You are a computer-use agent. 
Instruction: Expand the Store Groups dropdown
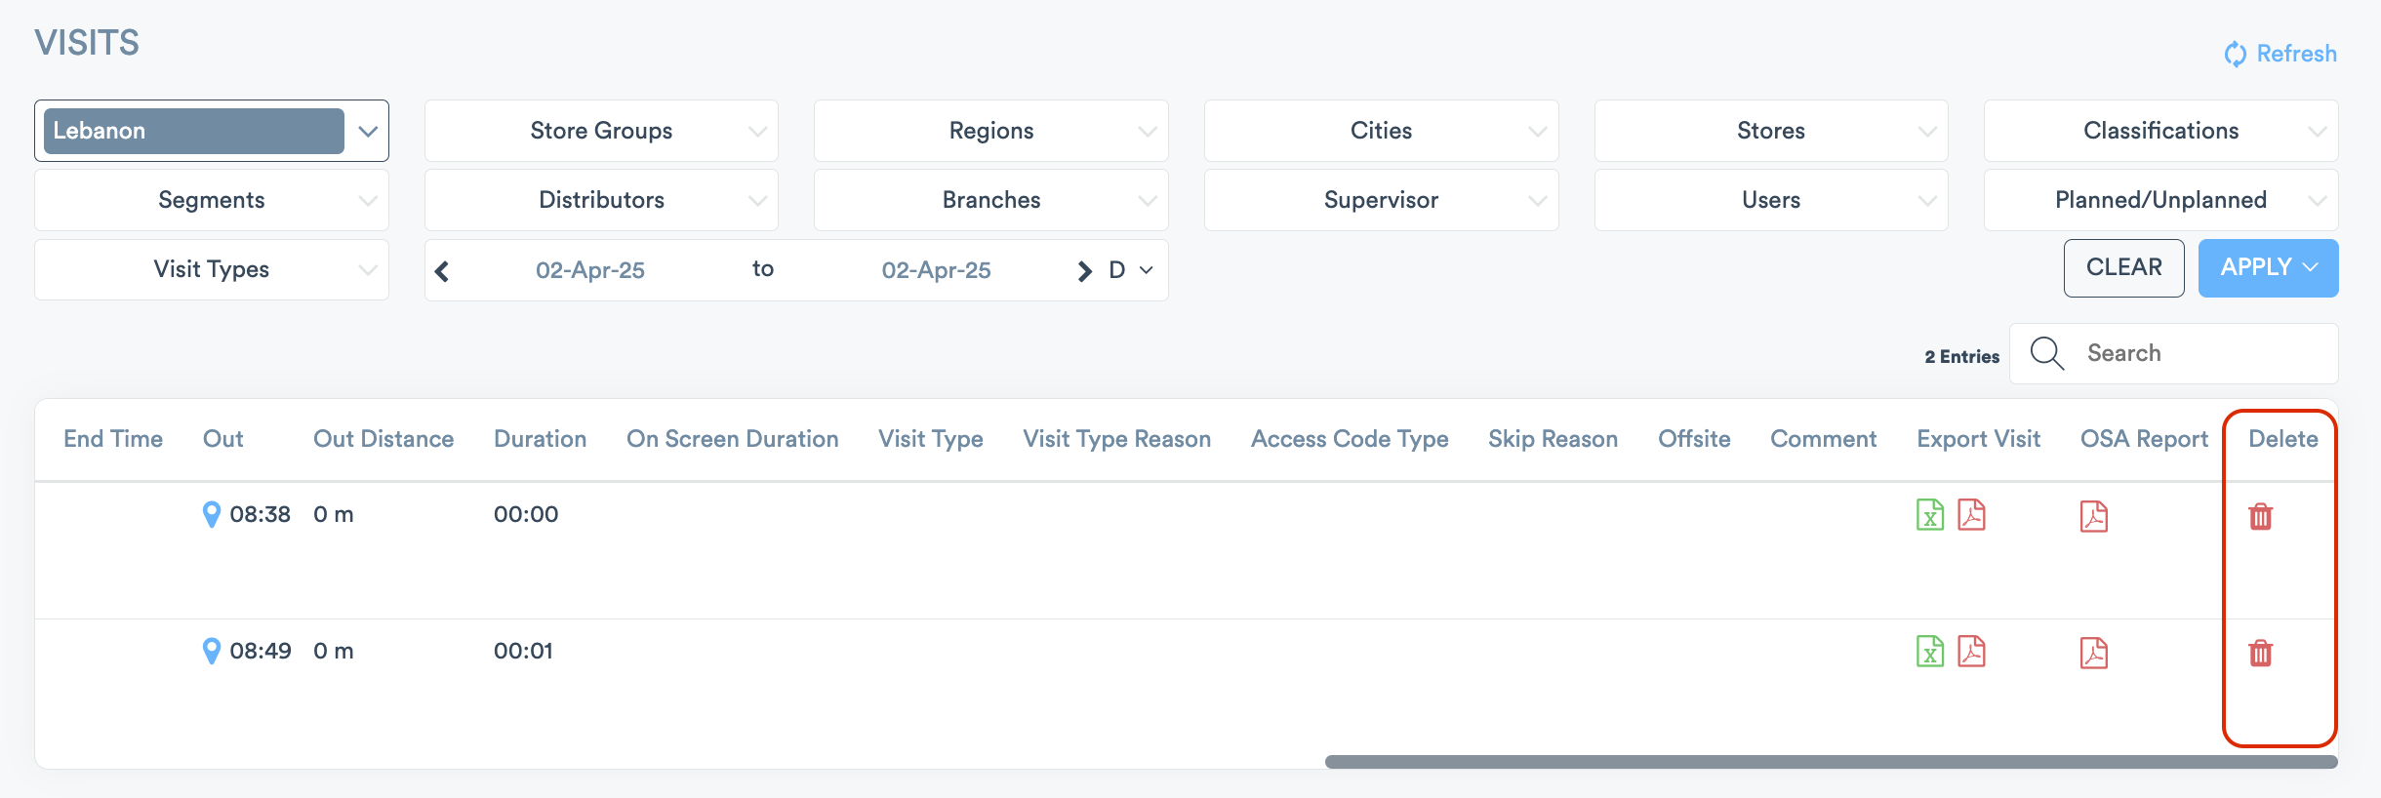[601, 131]
